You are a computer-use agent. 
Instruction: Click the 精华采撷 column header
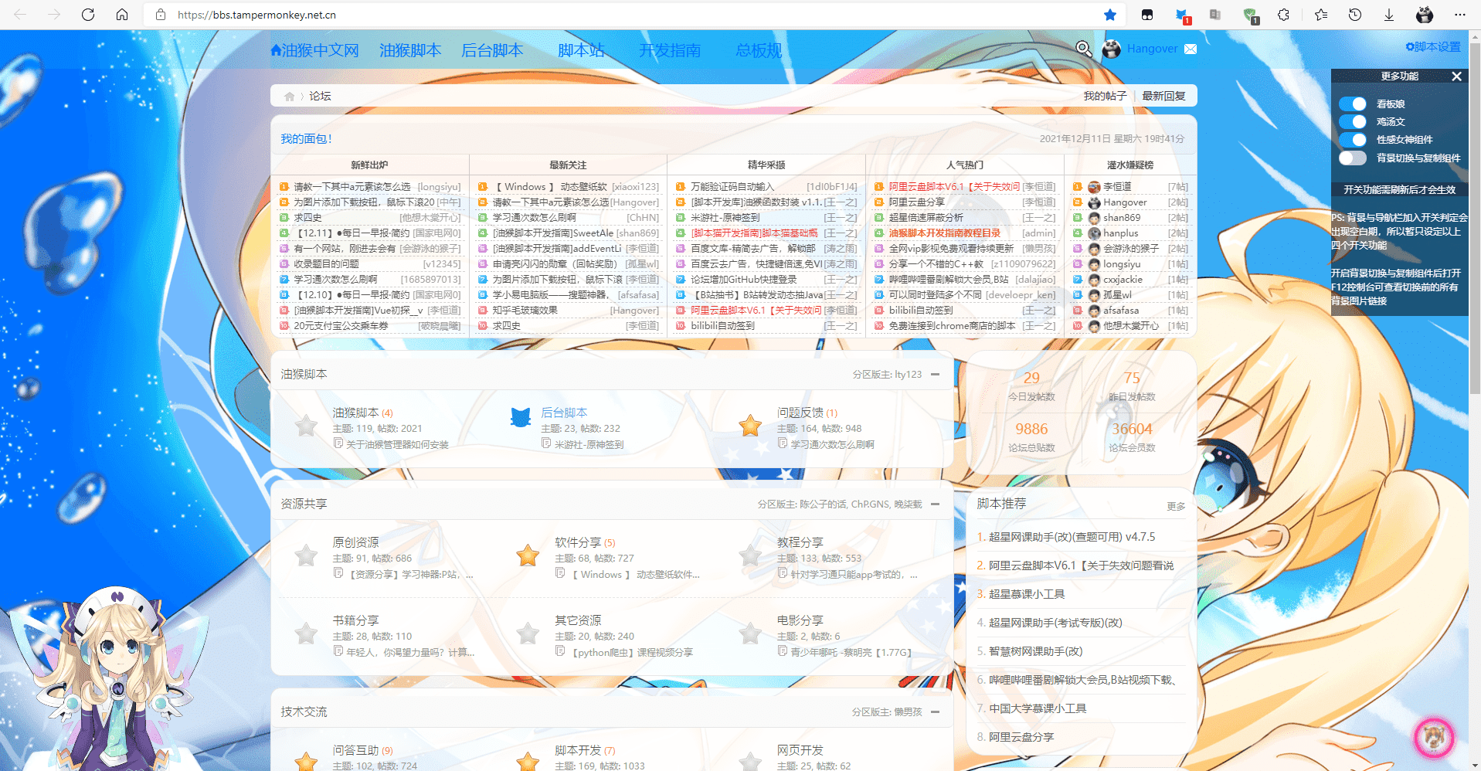(x=766, y=165)
